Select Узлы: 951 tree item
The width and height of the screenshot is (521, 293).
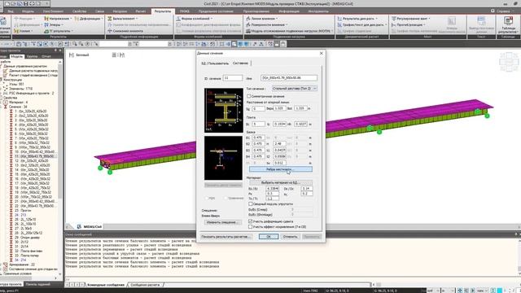coord(16,85)
